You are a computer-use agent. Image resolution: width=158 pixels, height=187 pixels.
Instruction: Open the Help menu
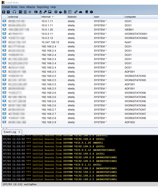(x=53, y=7)
